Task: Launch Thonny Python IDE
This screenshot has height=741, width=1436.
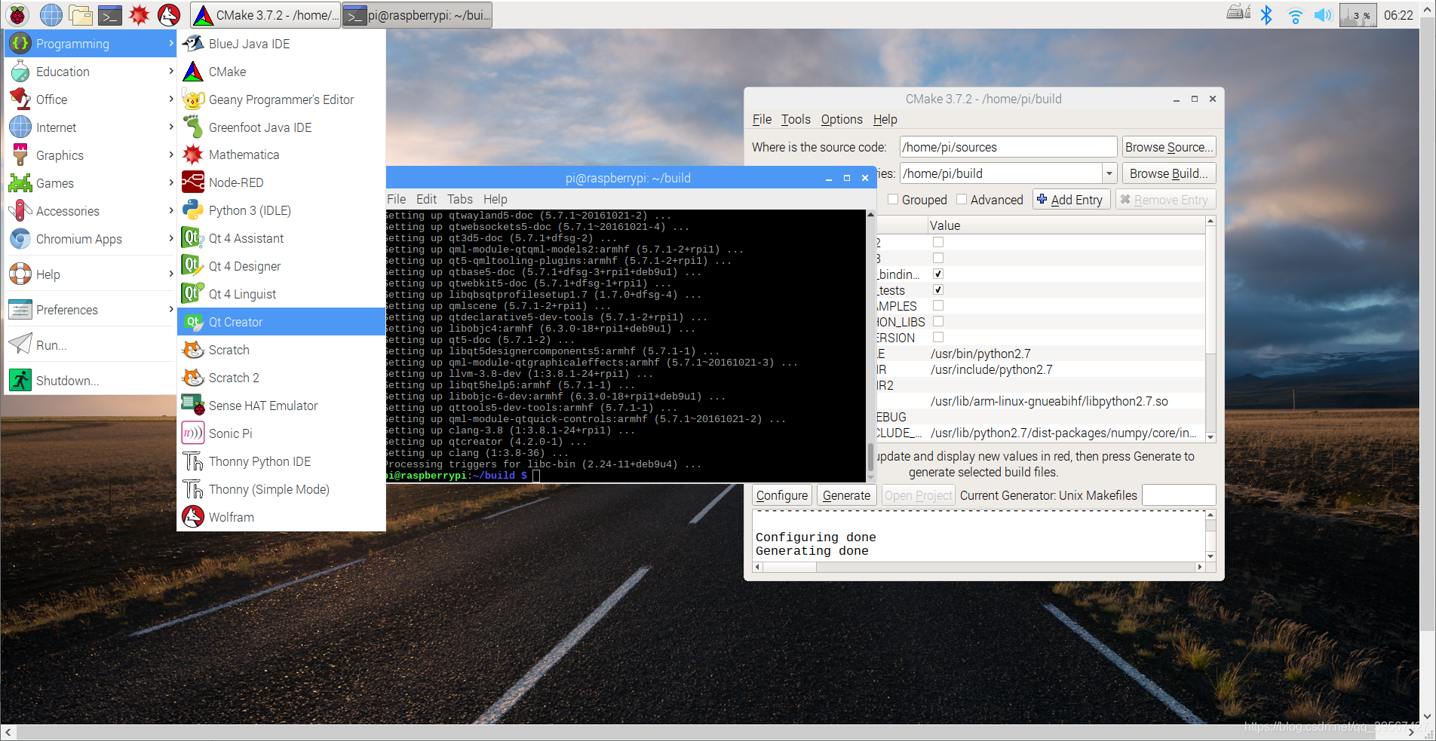Action: coord(281,461)
